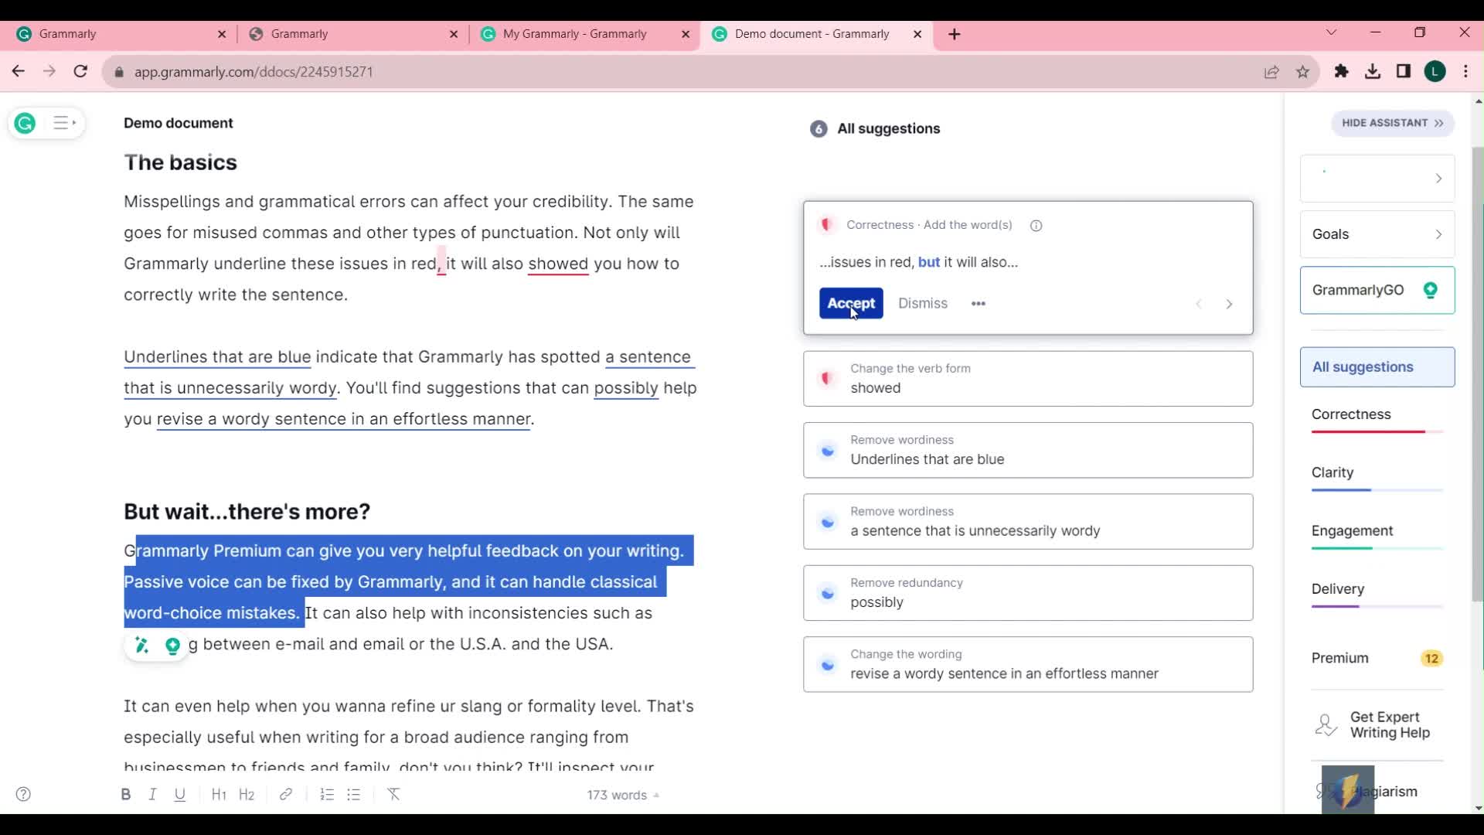Toggle bold formatting

click(125, 794)
